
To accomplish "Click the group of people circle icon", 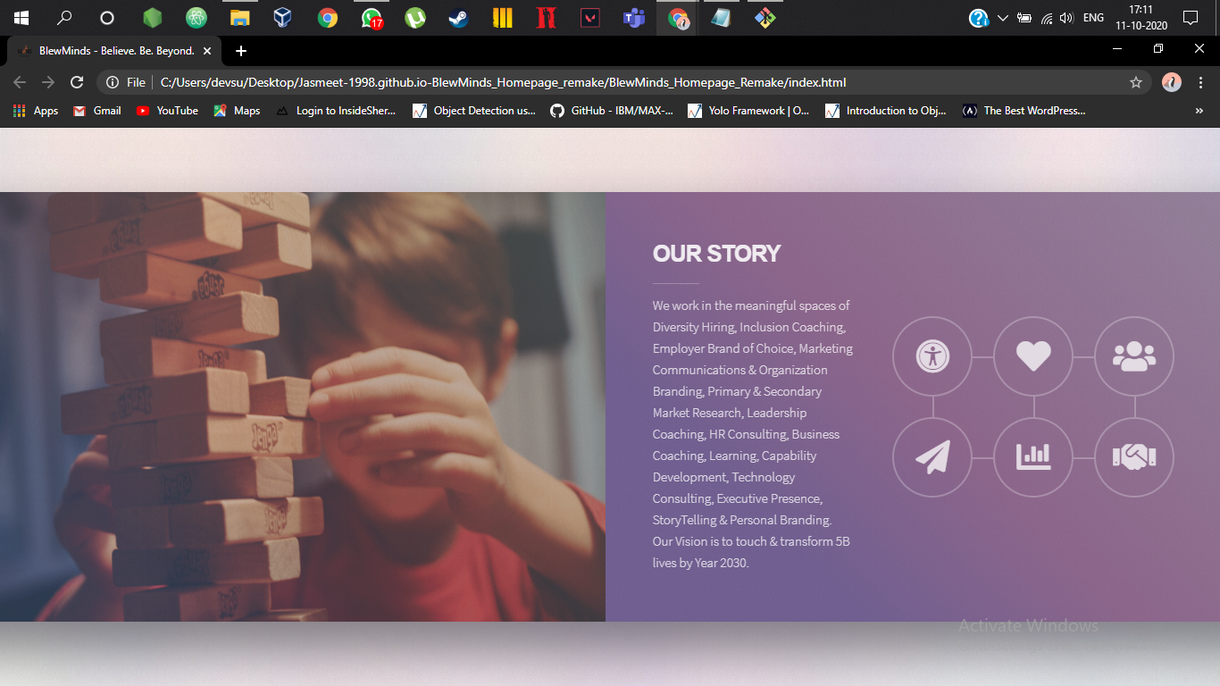I will click(x=1134, y=356).
